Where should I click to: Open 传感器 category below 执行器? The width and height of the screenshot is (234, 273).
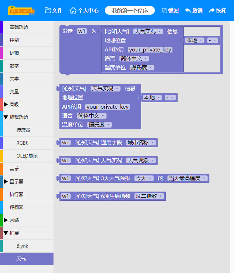(27, 207)
